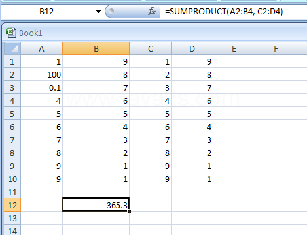
Task: Click cell D2 containing 8
Action: [x=192, y=74]
